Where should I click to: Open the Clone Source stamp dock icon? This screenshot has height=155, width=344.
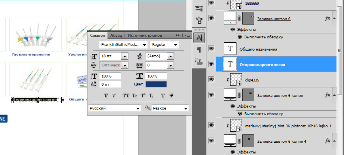[199, 62]
